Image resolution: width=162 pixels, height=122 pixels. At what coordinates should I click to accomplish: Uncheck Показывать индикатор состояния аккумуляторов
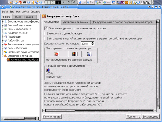(46, 28)
